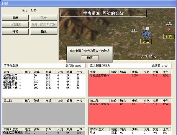Click the 撤退 retreat command button
The width and height of the screenshot is (177, 135).
click(43, 31)
